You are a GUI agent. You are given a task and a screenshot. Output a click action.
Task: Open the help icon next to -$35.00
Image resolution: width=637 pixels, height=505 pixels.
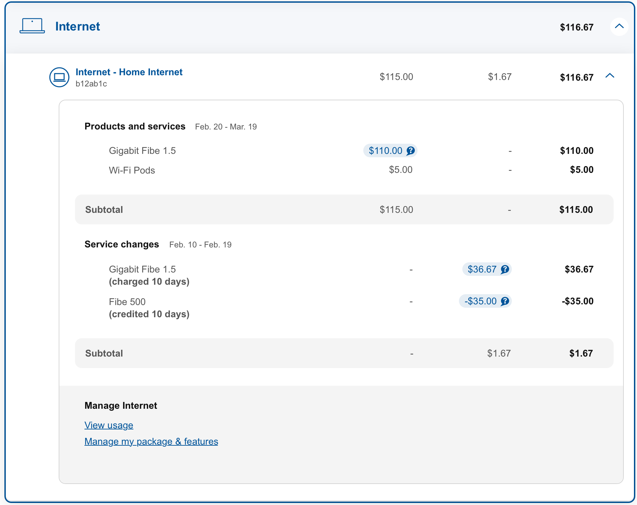[505, 301]
